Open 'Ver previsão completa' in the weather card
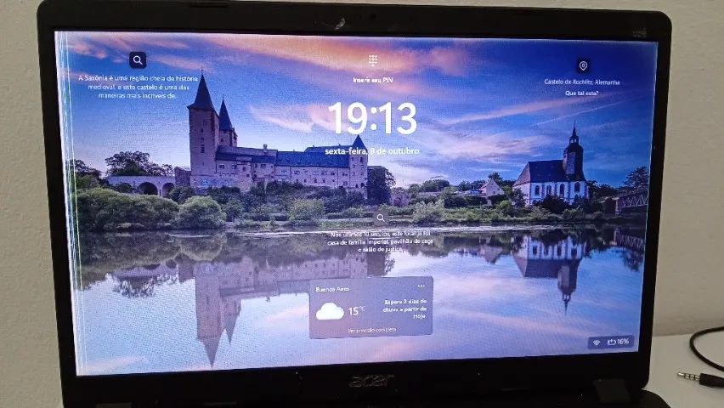Image resolution: width=724 pixels, height=408 pixels. click(371, 330)
